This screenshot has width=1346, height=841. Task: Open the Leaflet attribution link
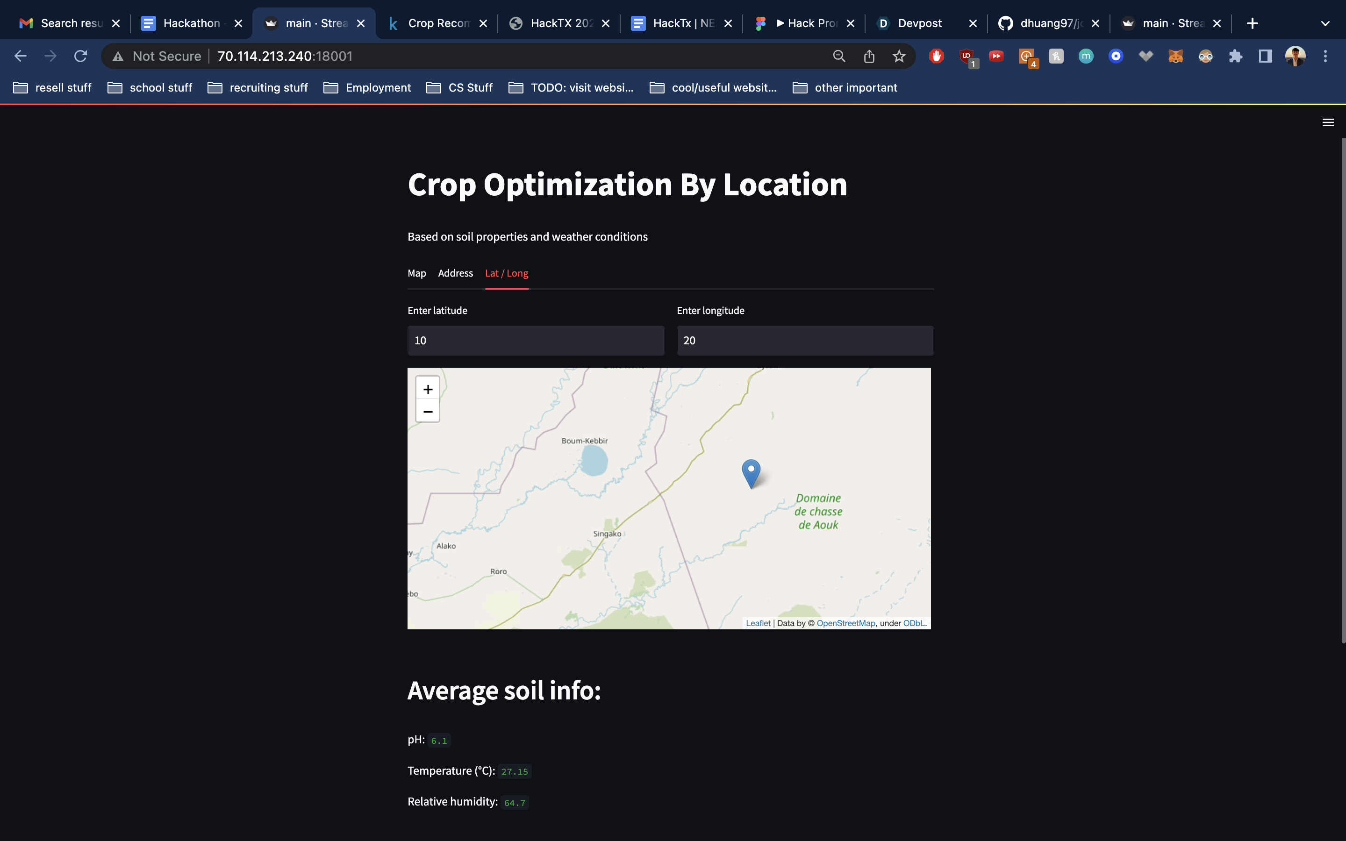[x=758, y=623]
